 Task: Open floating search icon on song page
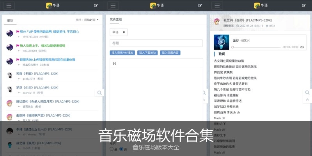[307, 92]
